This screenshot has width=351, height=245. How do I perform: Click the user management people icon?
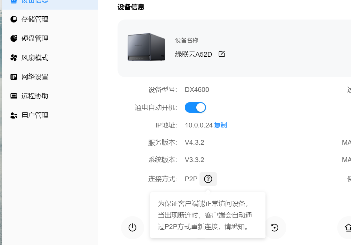click(14, 115)
